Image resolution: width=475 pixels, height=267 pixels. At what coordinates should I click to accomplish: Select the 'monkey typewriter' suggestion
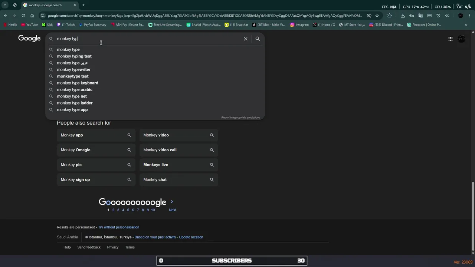coord(155,69)
